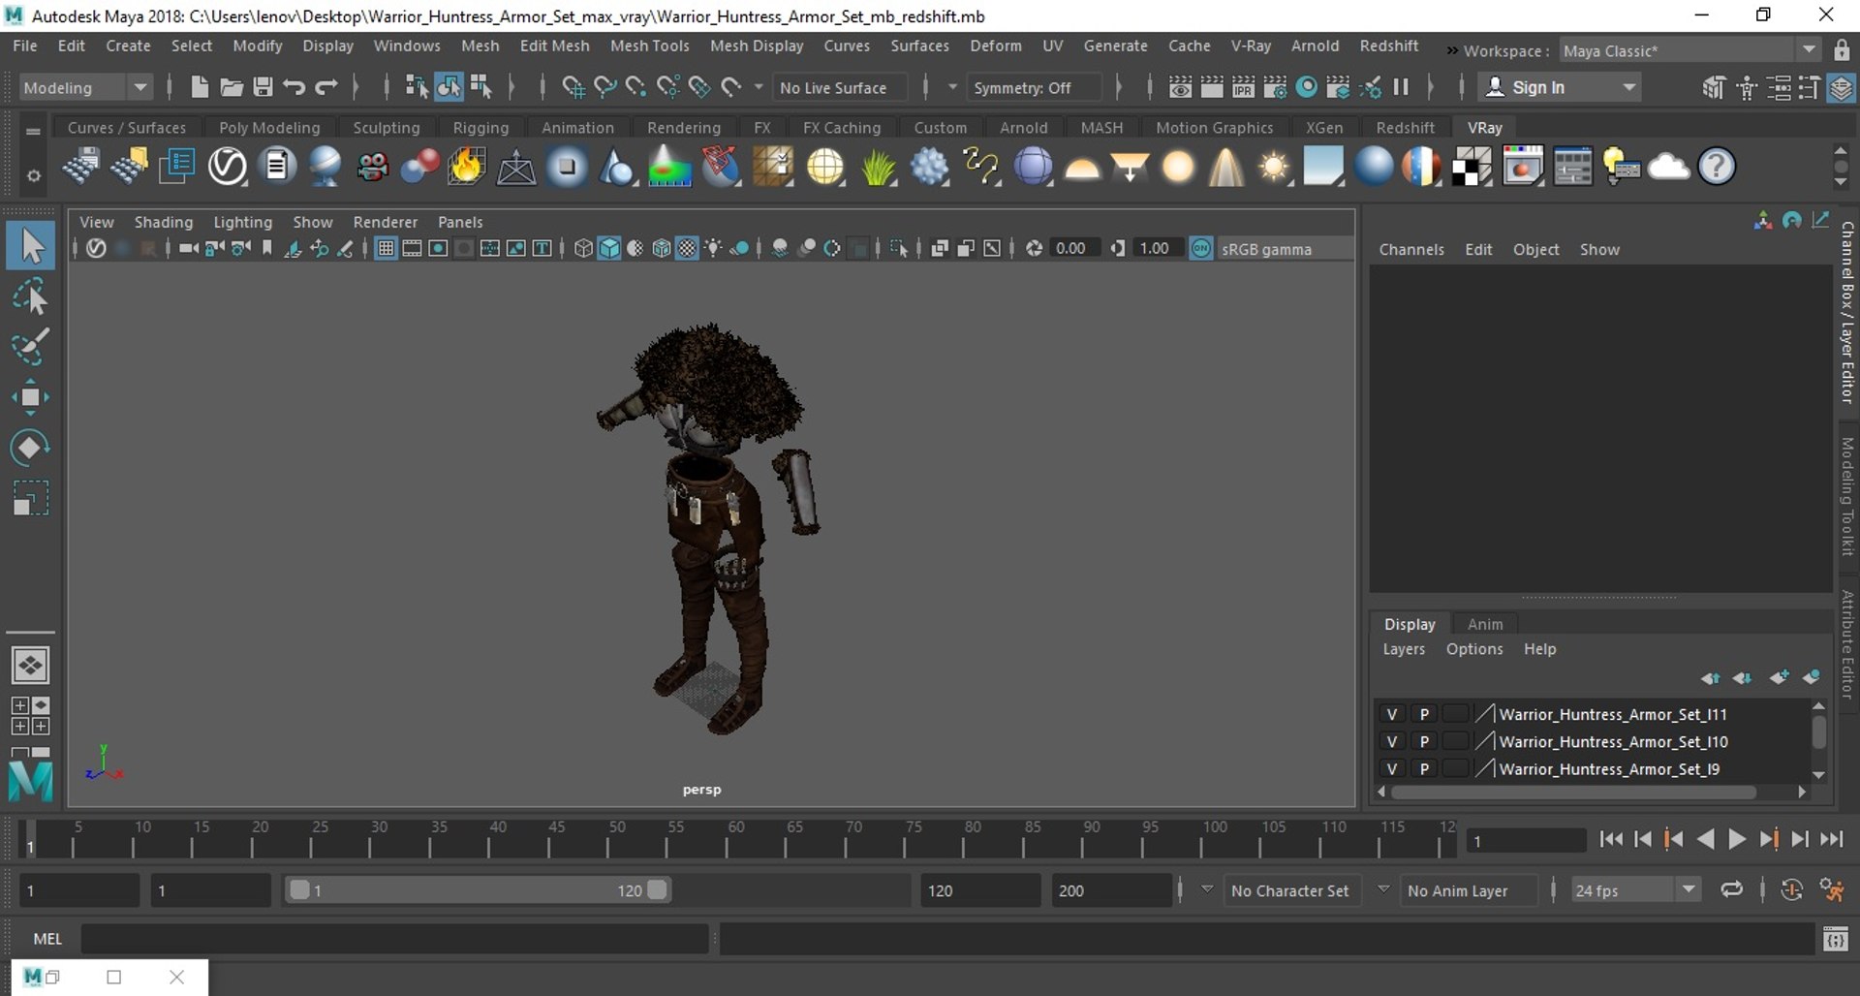Select the Move tool in toolbox
Viewport: 1860px width, 996px height.
click(30, 397)
